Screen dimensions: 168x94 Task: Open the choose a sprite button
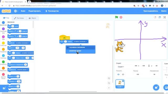point(156,87)
